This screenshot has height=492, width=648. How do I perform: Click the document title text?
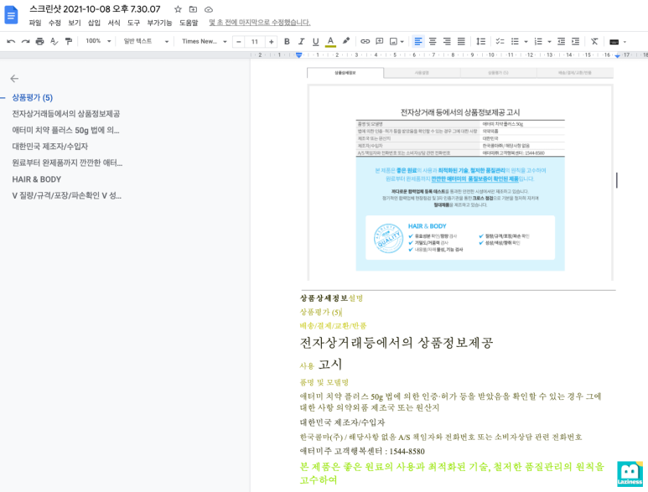(95, 9)
